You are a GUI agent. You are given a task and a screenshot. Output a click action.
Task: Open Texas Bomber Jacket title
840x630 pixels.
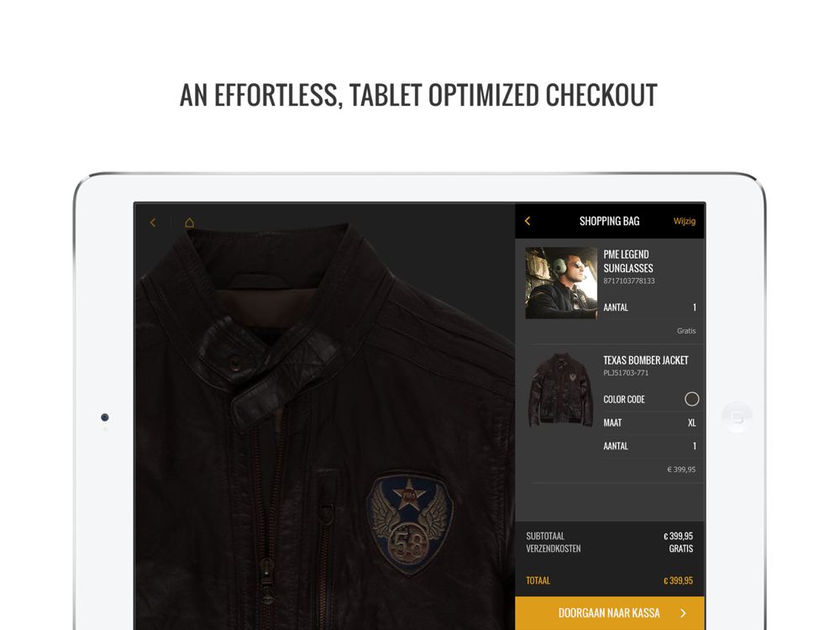645,360
